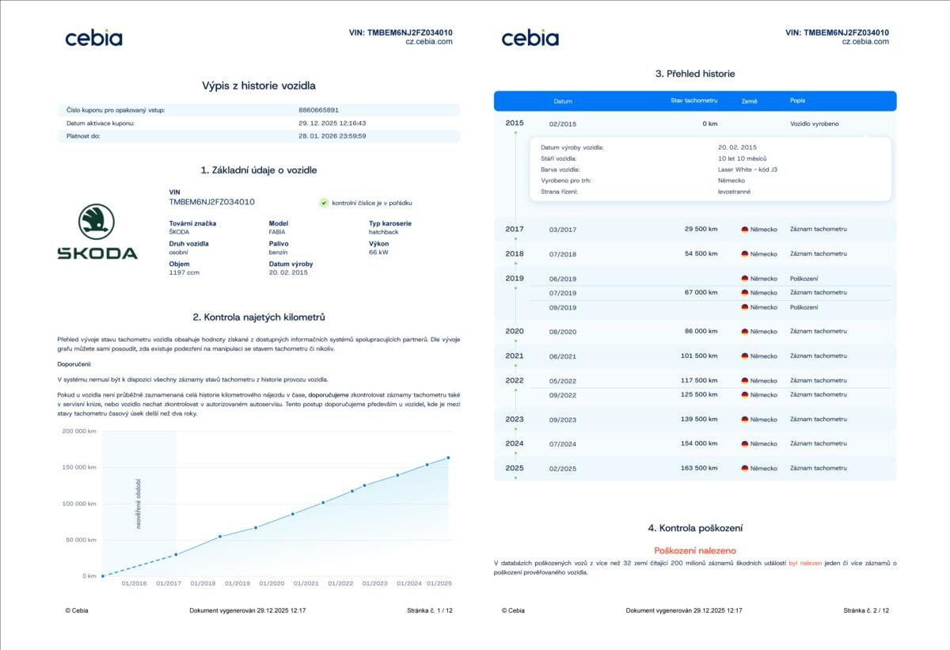Click the 09/2019 Poškození record
The height and width of the screenshot is (650, 950).
point(804,307)
